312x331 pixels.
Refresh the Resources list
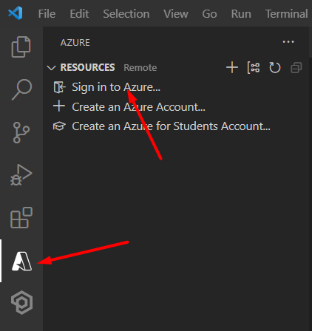click(275, 67)
